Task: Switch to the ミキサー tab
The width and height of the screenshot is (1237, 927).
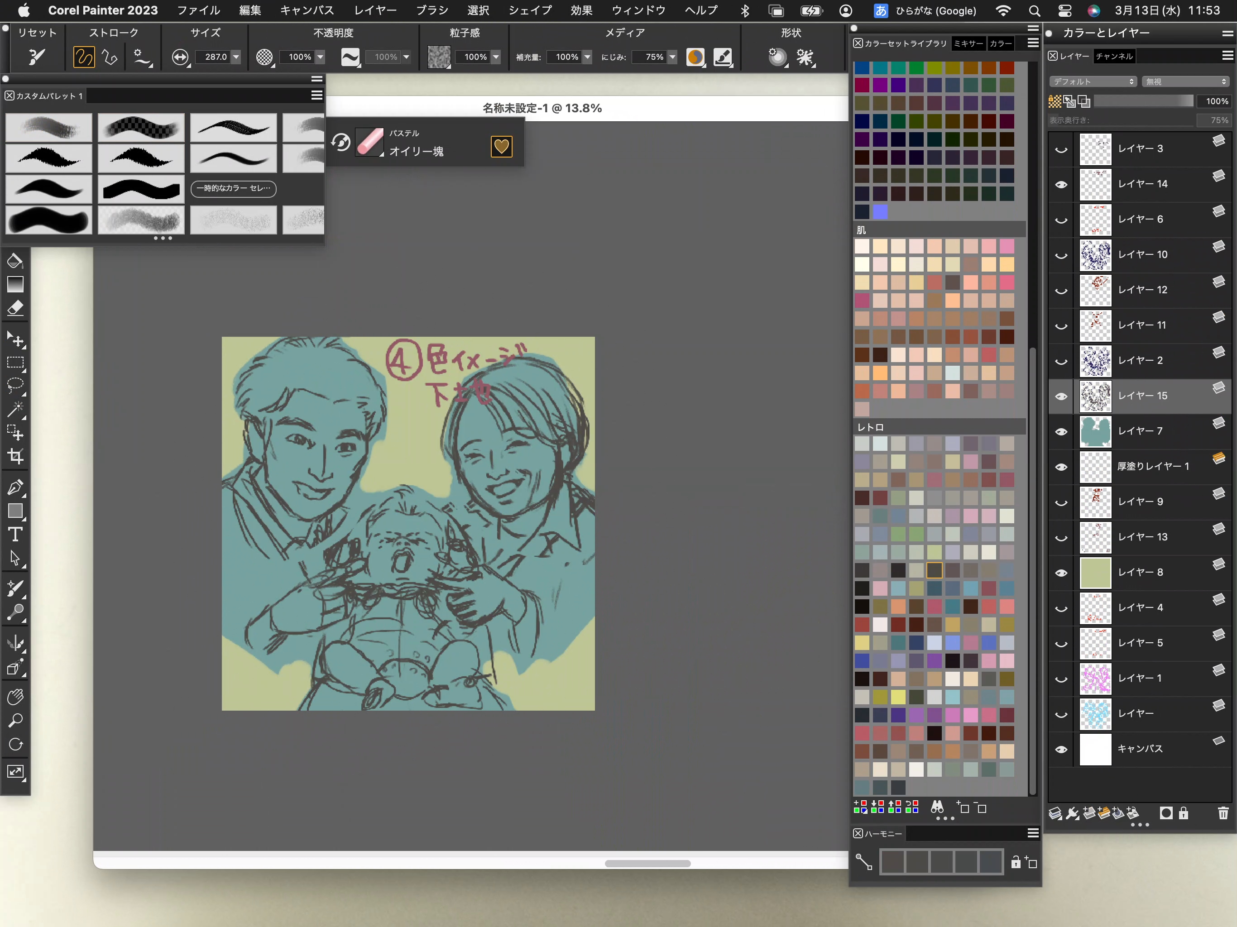Action: tap(969, 43)
